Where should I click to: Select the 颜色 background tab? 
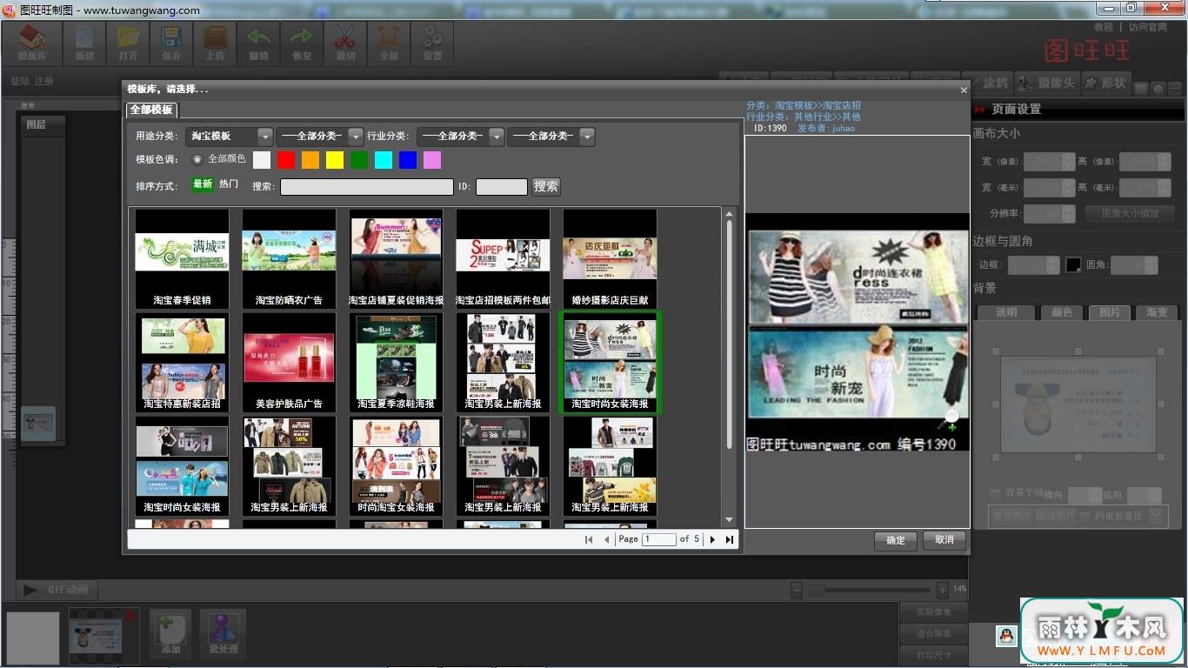click(1062, 312)
